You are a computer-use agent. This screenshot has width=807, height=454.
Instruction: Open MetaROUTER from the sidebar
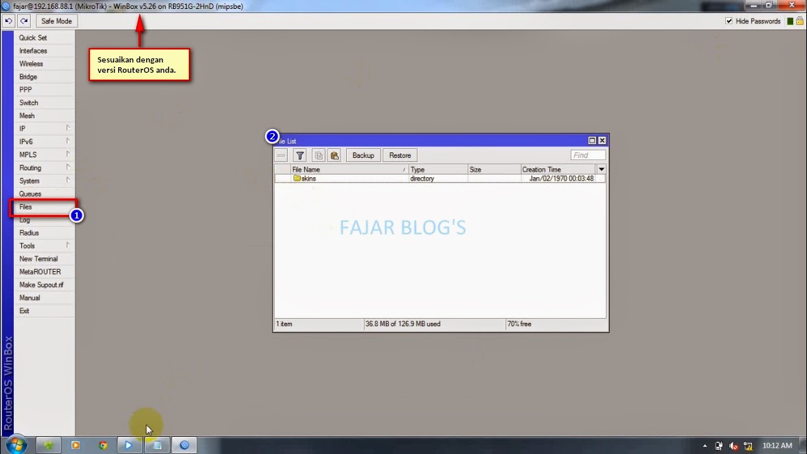(40, 272)
